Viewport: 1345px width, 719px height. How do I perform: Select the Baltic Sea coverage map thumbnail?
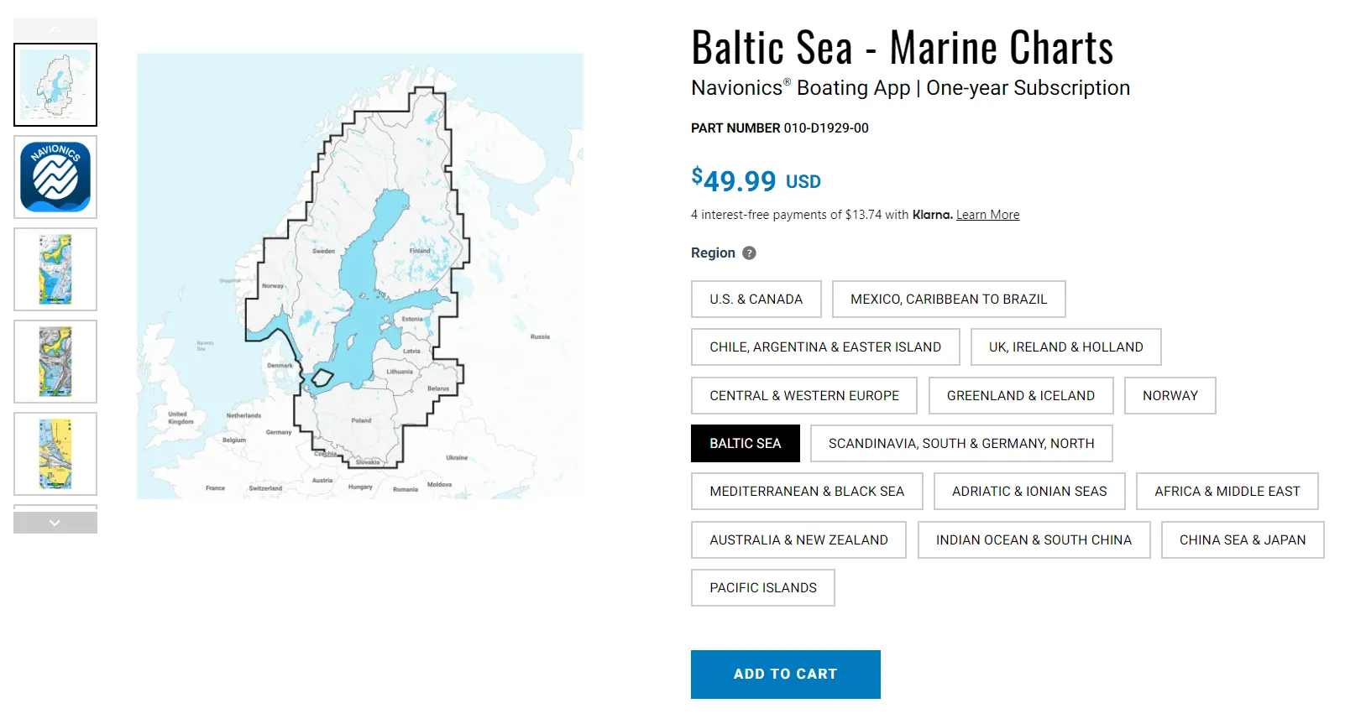55,85
